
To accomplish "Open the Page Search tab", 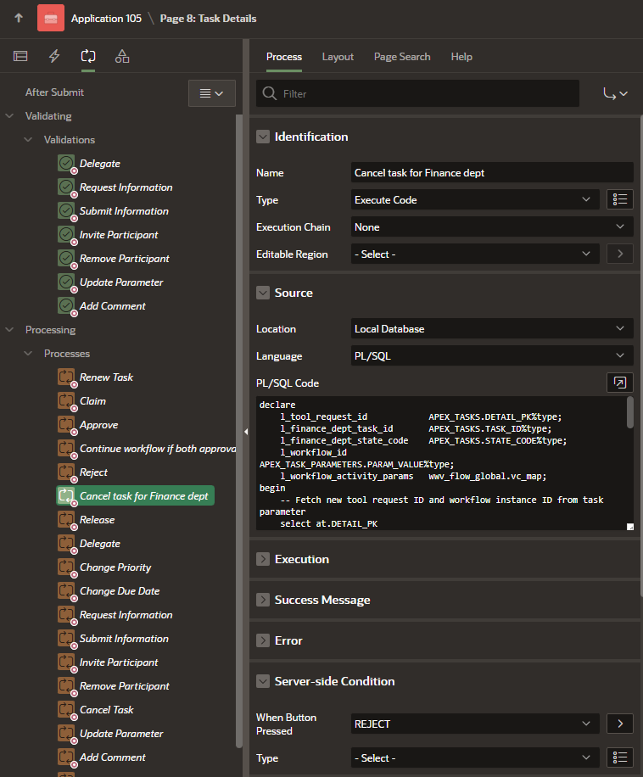I will point(402,57).
